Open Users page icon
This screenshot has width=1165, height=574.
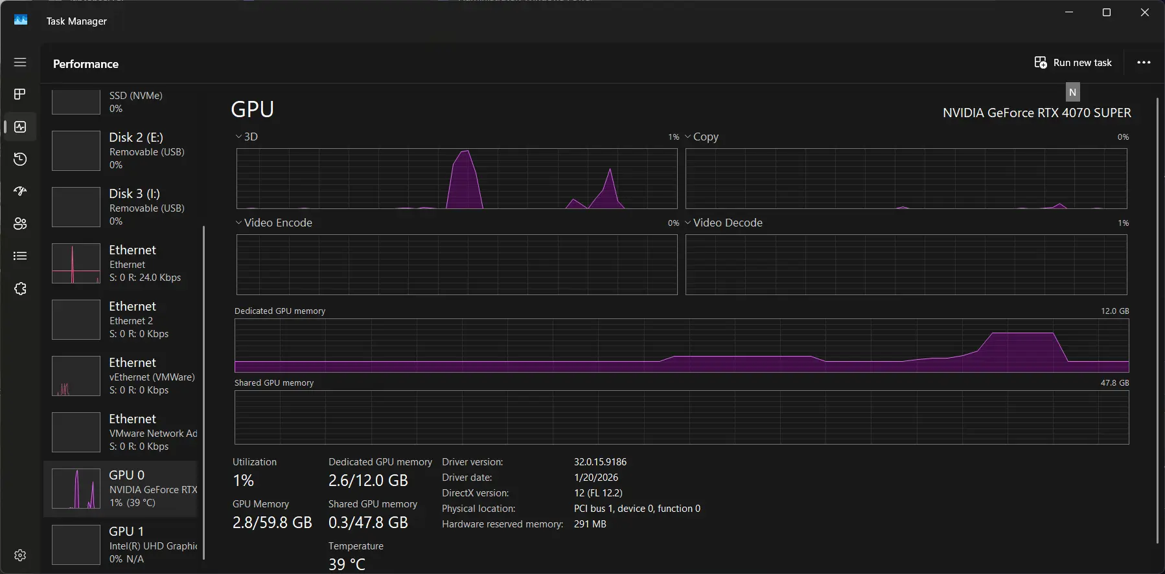point(20,224)
